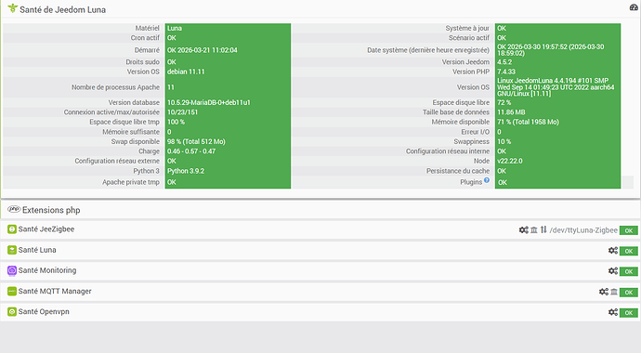Click the Espace disque libre value 72 %

click(504, 102)
